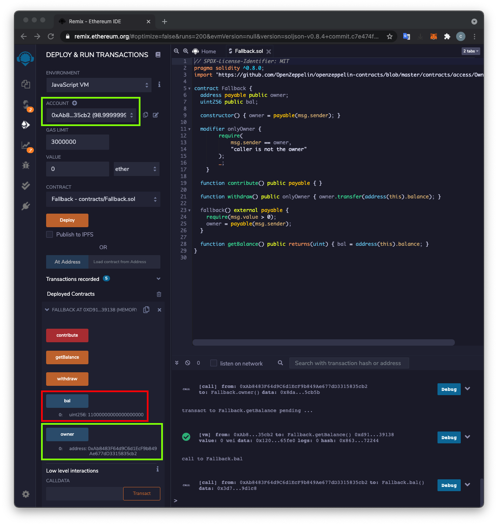
Task: Open the Debugger bug icon in sidebar
Action: (26, 165)
